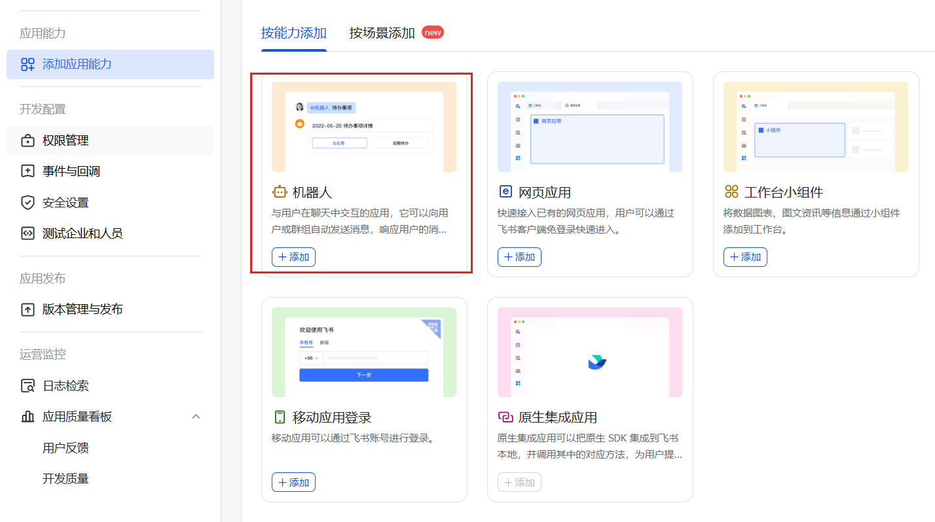Click the 开发配置 section heading
Screen dimensions: 935x522
(x=43, y=109)
